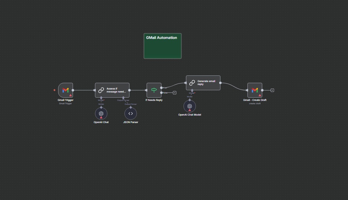
Task: Open the If Needs Reply node
Action: click(x=154, y=90)
